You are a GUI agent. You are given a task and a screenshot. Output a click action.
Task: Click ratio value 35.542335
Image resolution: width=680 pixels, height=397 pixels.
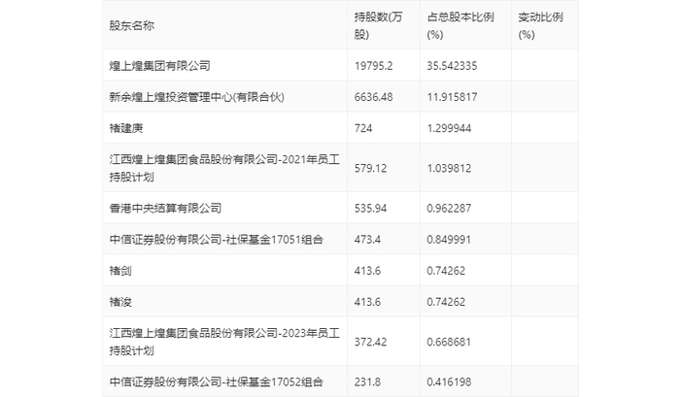452,65
